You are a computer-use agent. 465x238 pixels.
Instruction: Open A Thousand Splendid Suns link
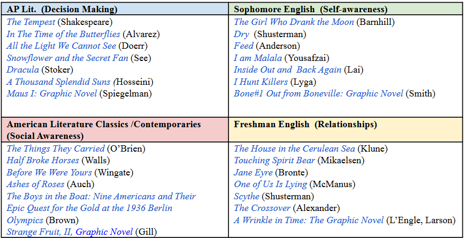[59, 82]
